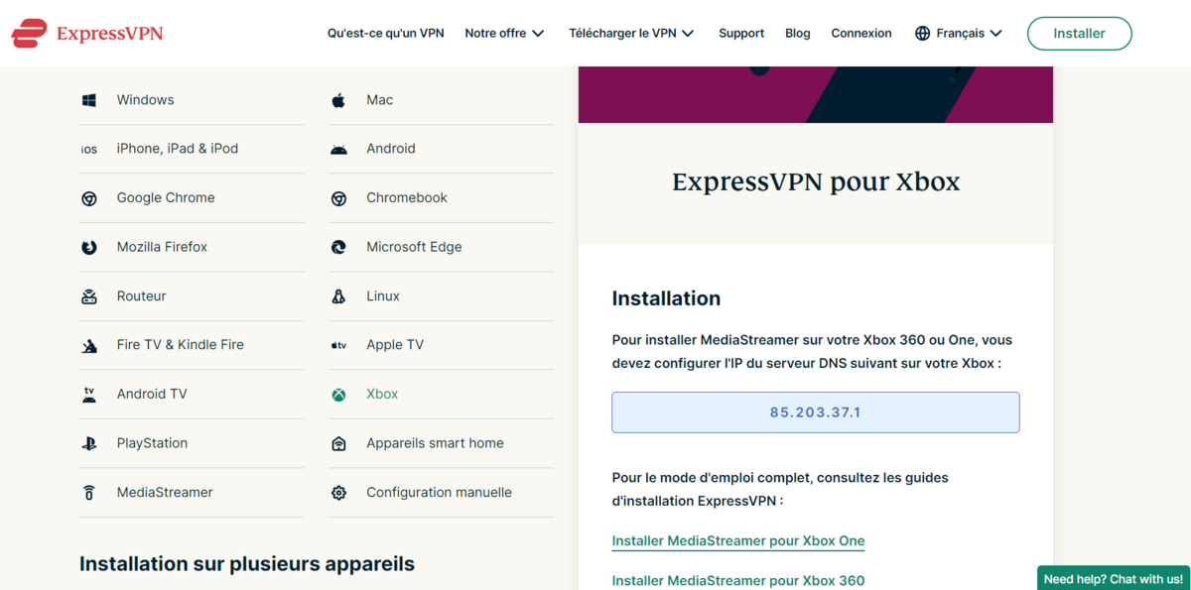Viewport: 1191px width, 590px height.
Task: Click the iOS icon beside iPhone, iPad & iPod
Action: pyautogui.click(x=89, y=149)
